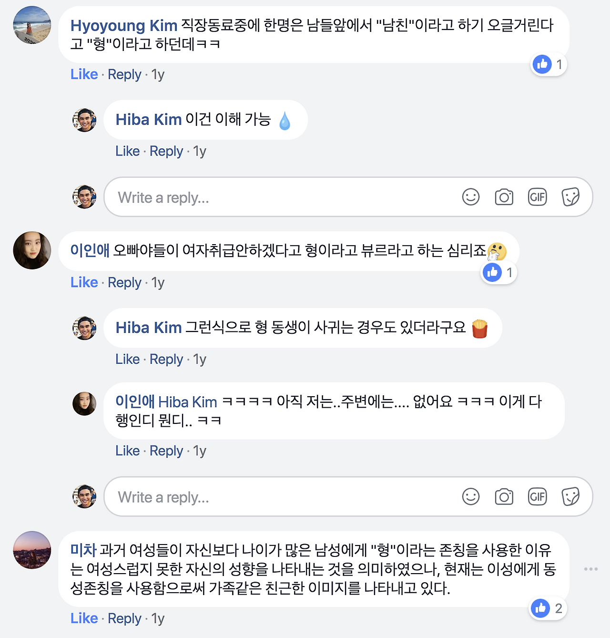Select the GIF icon in the bottom reply box

(x=537, y=496)
